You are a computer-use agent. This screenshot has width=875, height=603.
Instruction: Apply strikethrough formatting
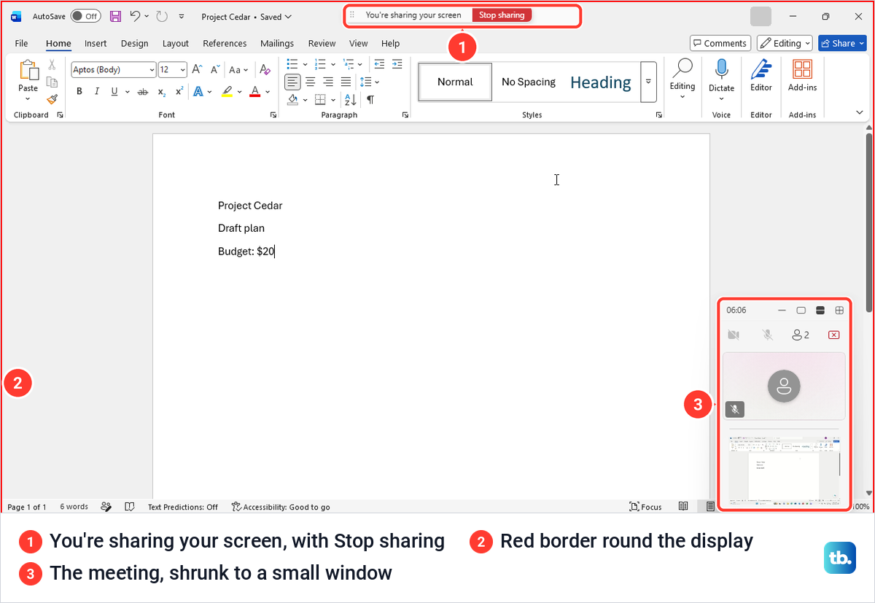click(x=142, y=92)
